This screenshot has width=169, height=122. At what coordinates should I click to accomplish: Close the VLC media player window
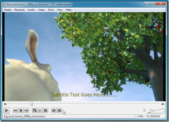click(x=161, y=4)
